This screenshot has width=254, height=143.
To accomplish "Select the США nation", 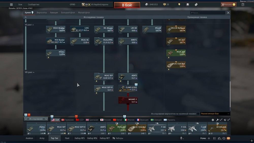I will point(55,120).
